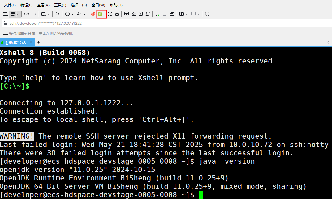
Task: Expand the Open session dropdown arrow
Action: (18, 14)
